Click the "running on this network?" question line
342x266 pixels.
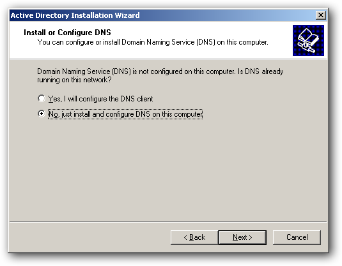74,80
